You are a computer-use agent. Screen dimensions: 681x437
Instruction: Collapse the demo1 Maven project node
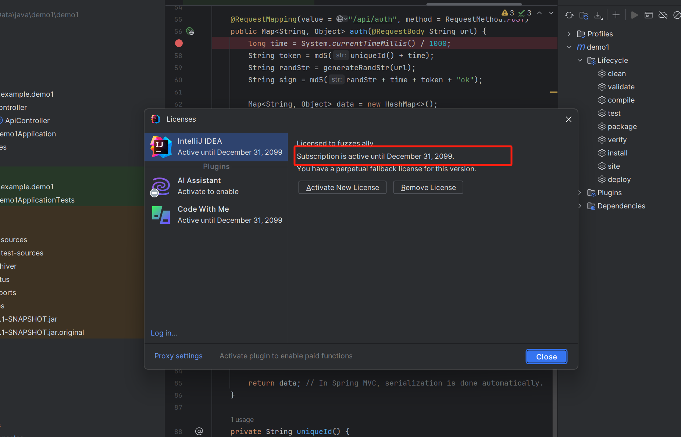coord(569,47)
